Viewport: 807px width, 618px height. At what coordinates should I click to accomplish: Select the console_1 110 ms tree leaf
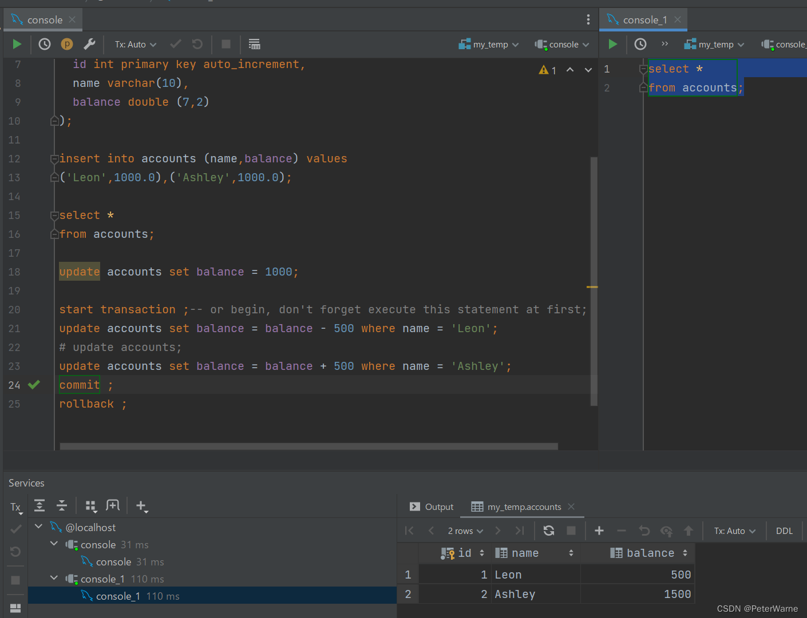click(212, 596)
